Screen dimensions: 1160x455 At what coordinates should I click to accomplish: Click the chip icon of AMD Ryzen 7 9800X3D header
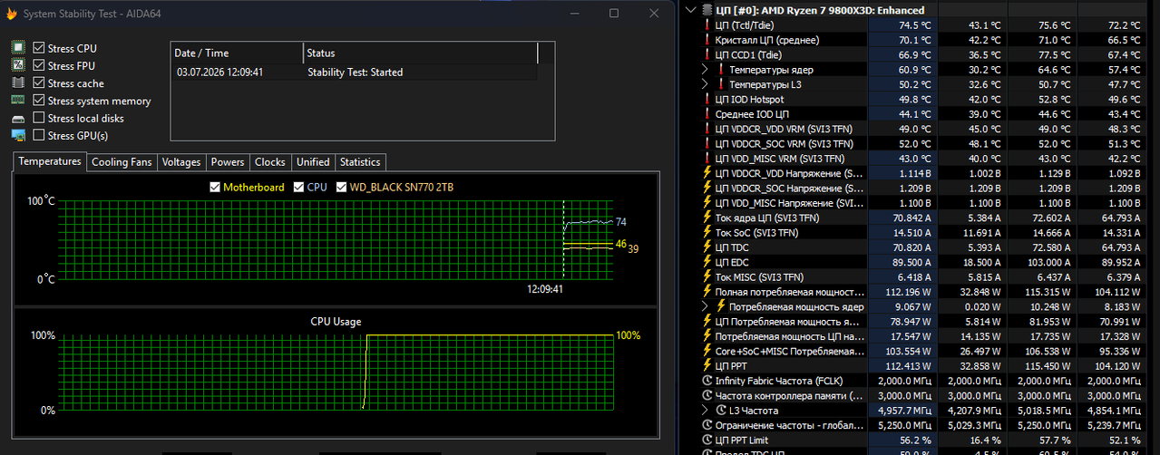pos(707,10)
